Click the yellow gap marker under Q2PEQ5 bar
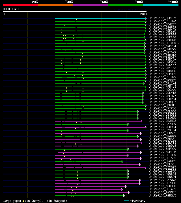The image size is (181, 203). click(x=77, y=20)
